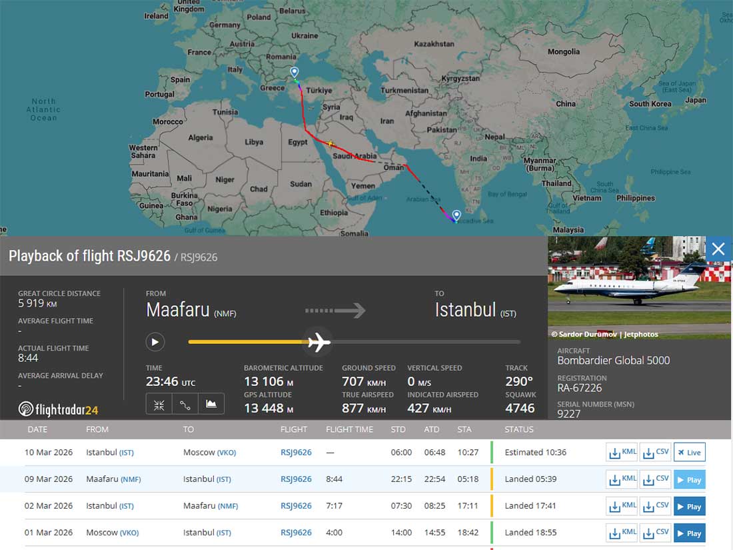Click the Flightradar24 logo
The width and height of the screenshot is (733, 550).
click(58, 410)
